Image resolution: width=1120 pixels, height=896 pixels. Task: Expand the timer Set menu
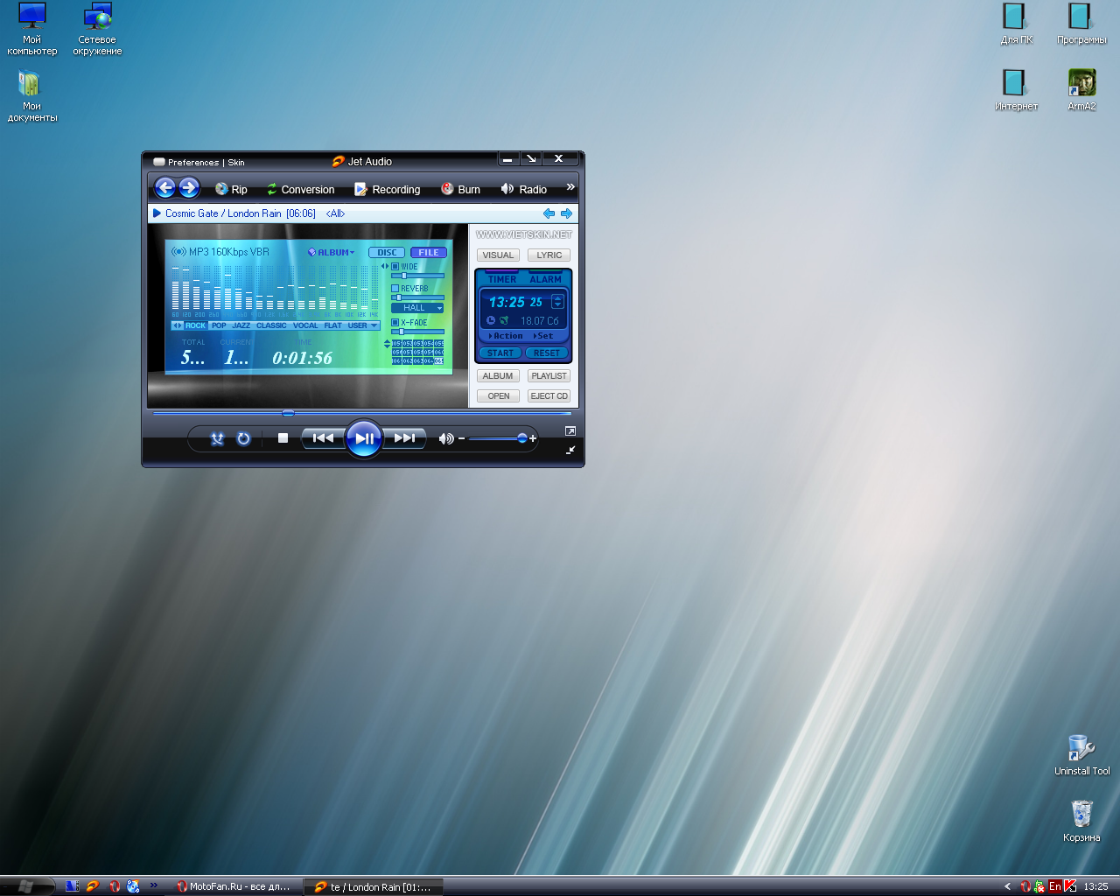(x=543, y=336)
